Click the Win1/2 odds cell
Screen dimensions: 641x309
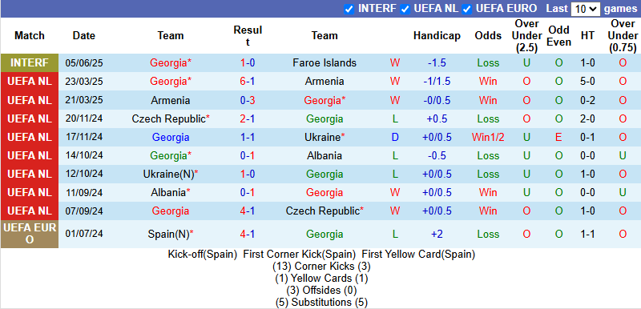click(x=488, y=137)
